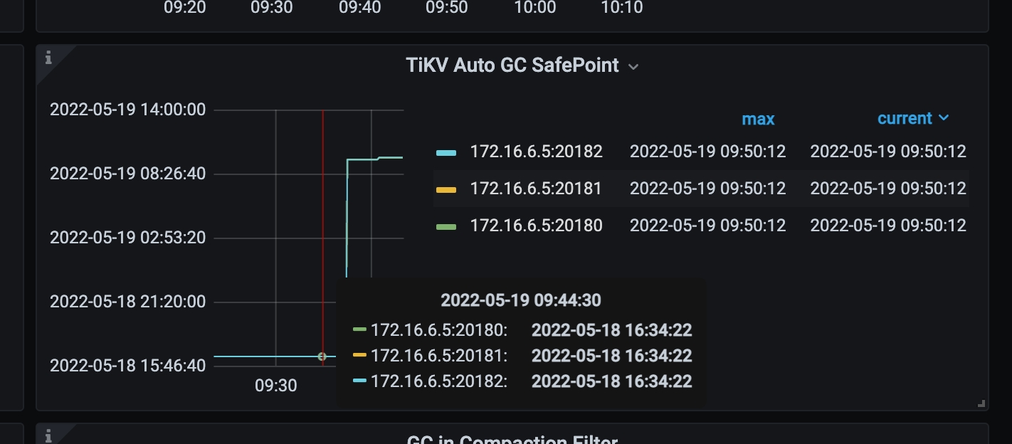Sort the legend by the current column header
The width and height of the screenshot is (1012, 444).
[x=905, y=118]
